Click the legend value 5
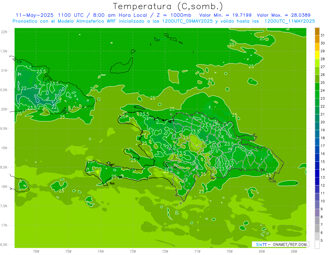This screenshot has height=255, width=330. coord(321,240)
